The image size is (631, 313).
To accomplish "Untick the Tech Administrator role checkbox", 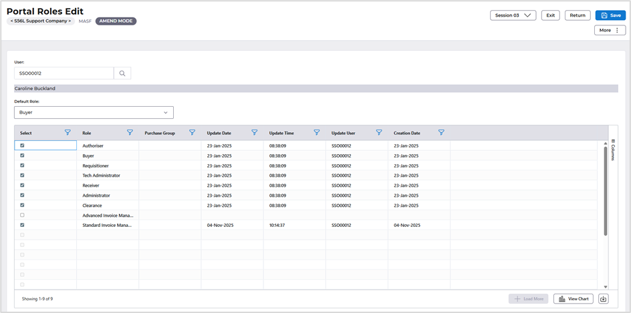I will pyautogui.click(x=22, y=176).
